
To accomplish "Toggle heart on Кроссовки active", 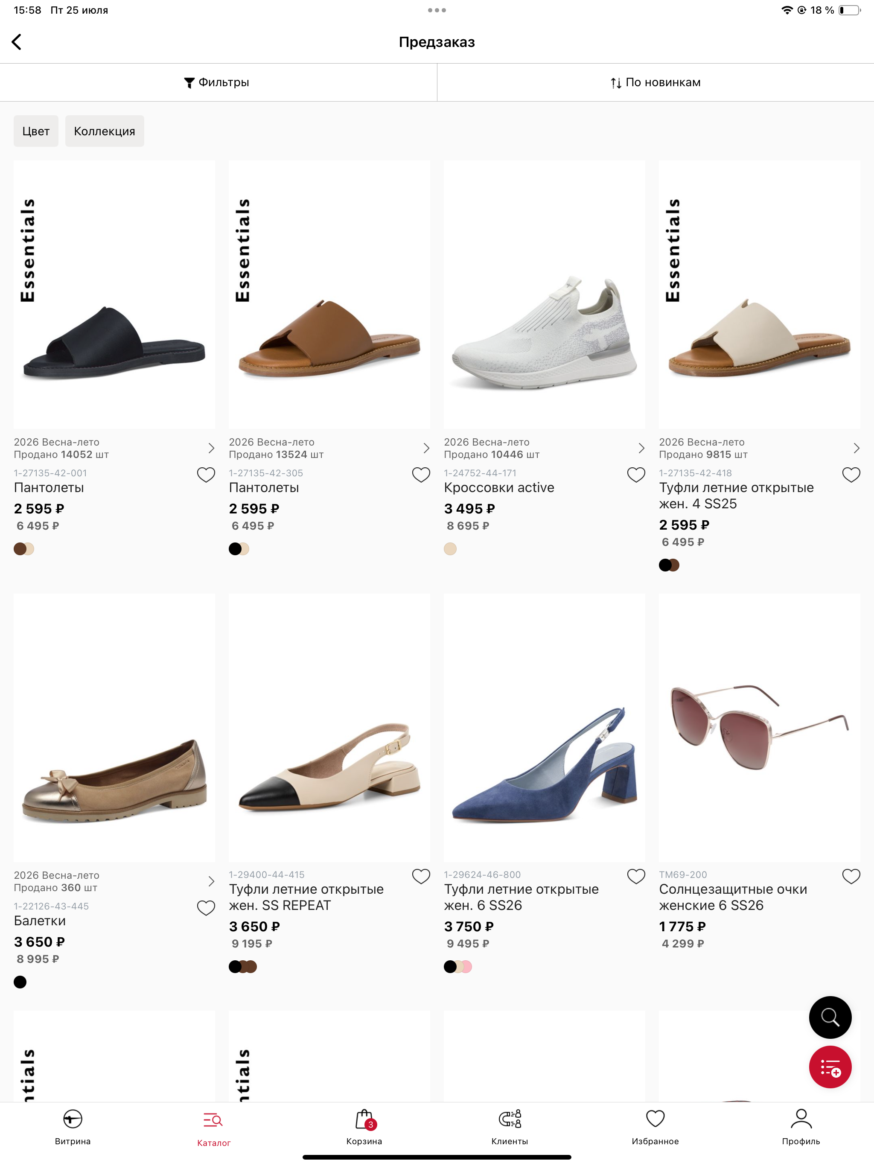I will point(636,475).
